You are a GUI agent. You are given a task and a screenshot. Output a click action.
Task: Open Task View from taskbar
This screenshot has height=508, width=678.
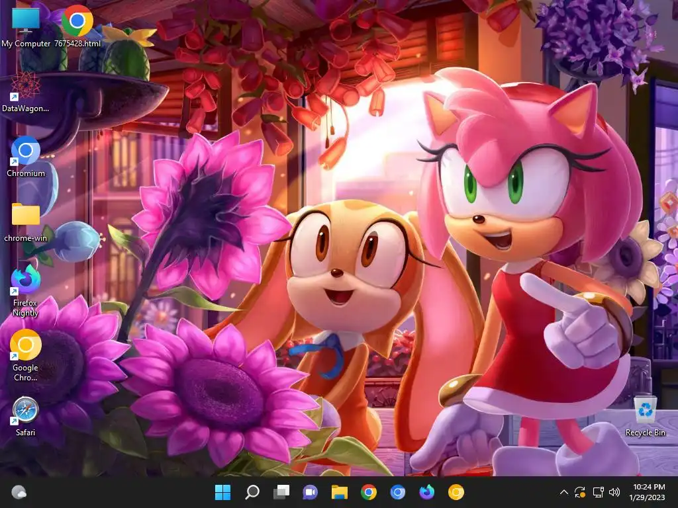click(281, 492)
